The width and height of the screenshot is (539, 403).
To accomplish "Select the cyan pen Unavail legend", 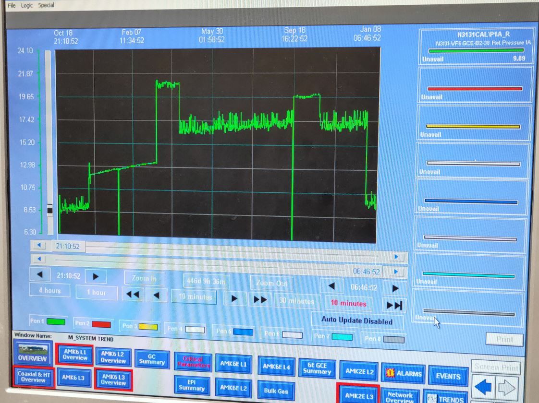I will [x=469, y=271].
